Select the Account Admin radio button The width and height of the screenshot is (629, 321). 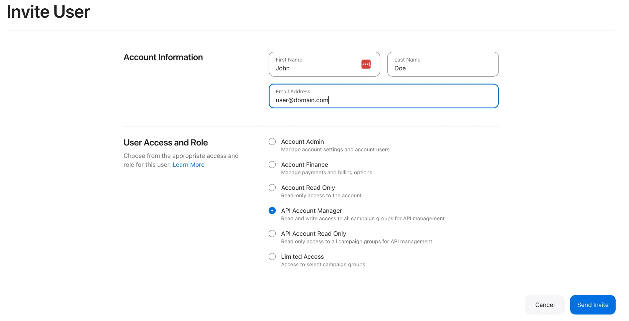272,142
